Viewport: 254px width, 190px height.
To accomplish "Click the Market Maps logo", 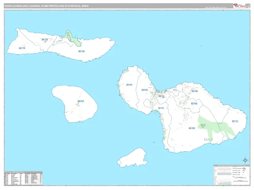I will point(239,6).
